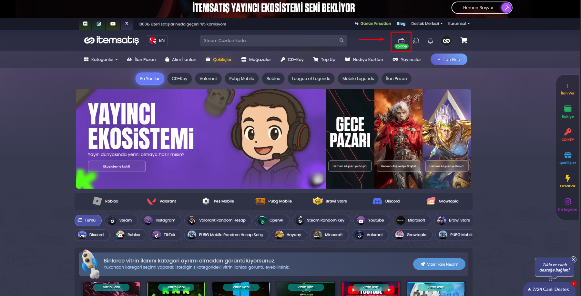Open the Pubg Mobile category in game row
Viewport: 581px width, 296px height.
[274, 201]
